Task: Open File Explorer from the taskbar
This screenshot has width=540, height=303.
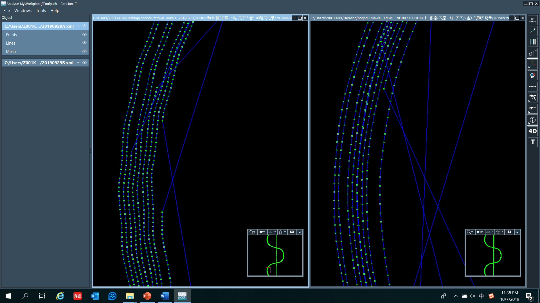Action: (130, 296)
